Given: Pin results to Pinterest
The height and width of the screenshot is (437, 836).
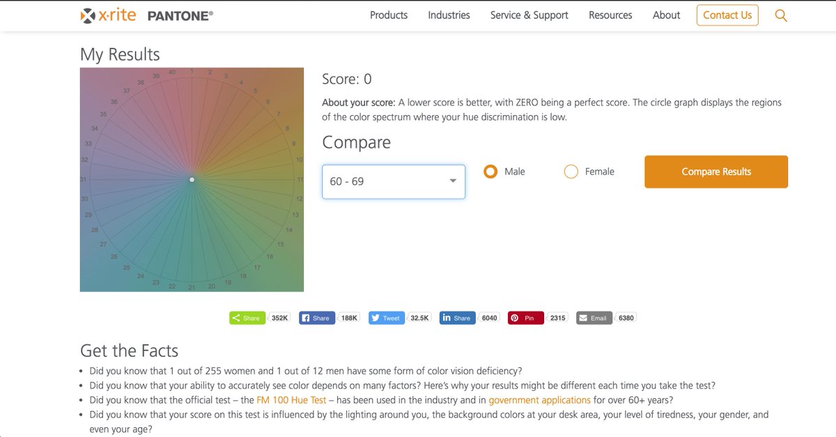Looking at the screenshot, I should tap(525, 318).
